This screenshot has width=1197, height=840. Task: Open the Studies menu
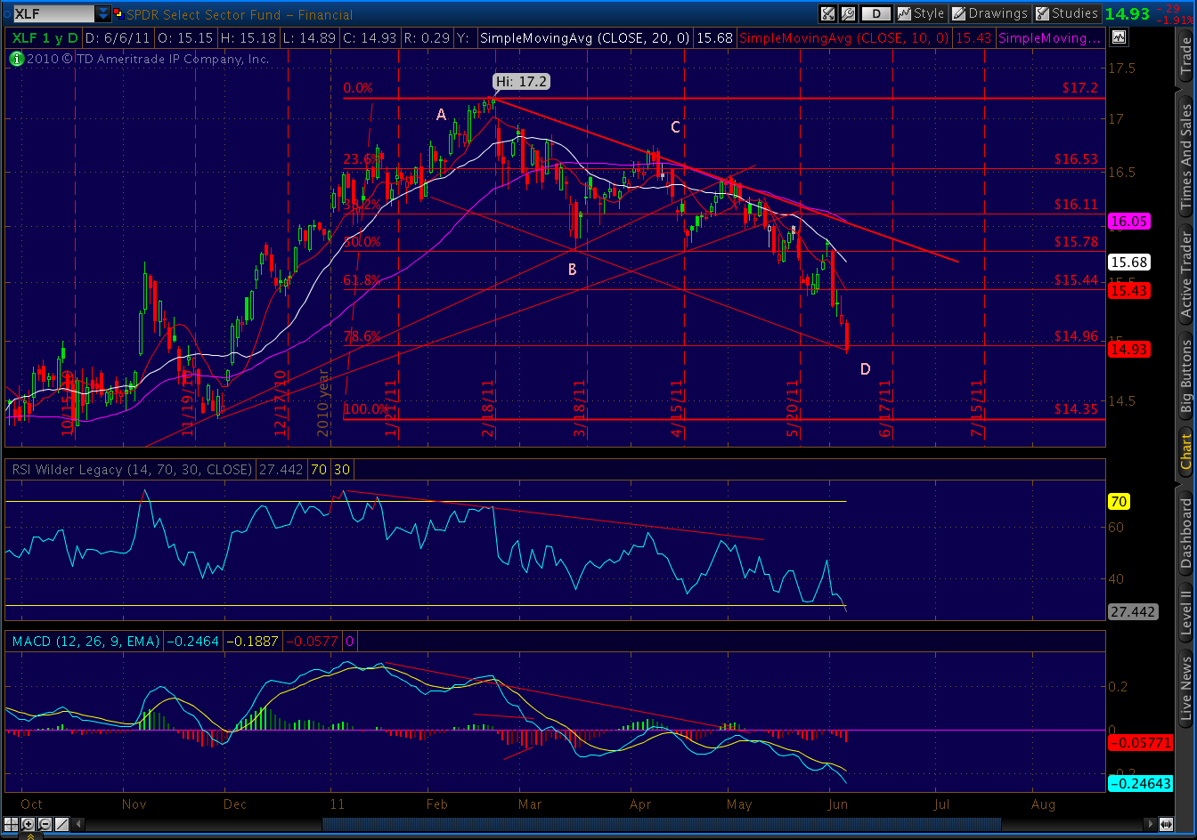[x=1066, y=13]
